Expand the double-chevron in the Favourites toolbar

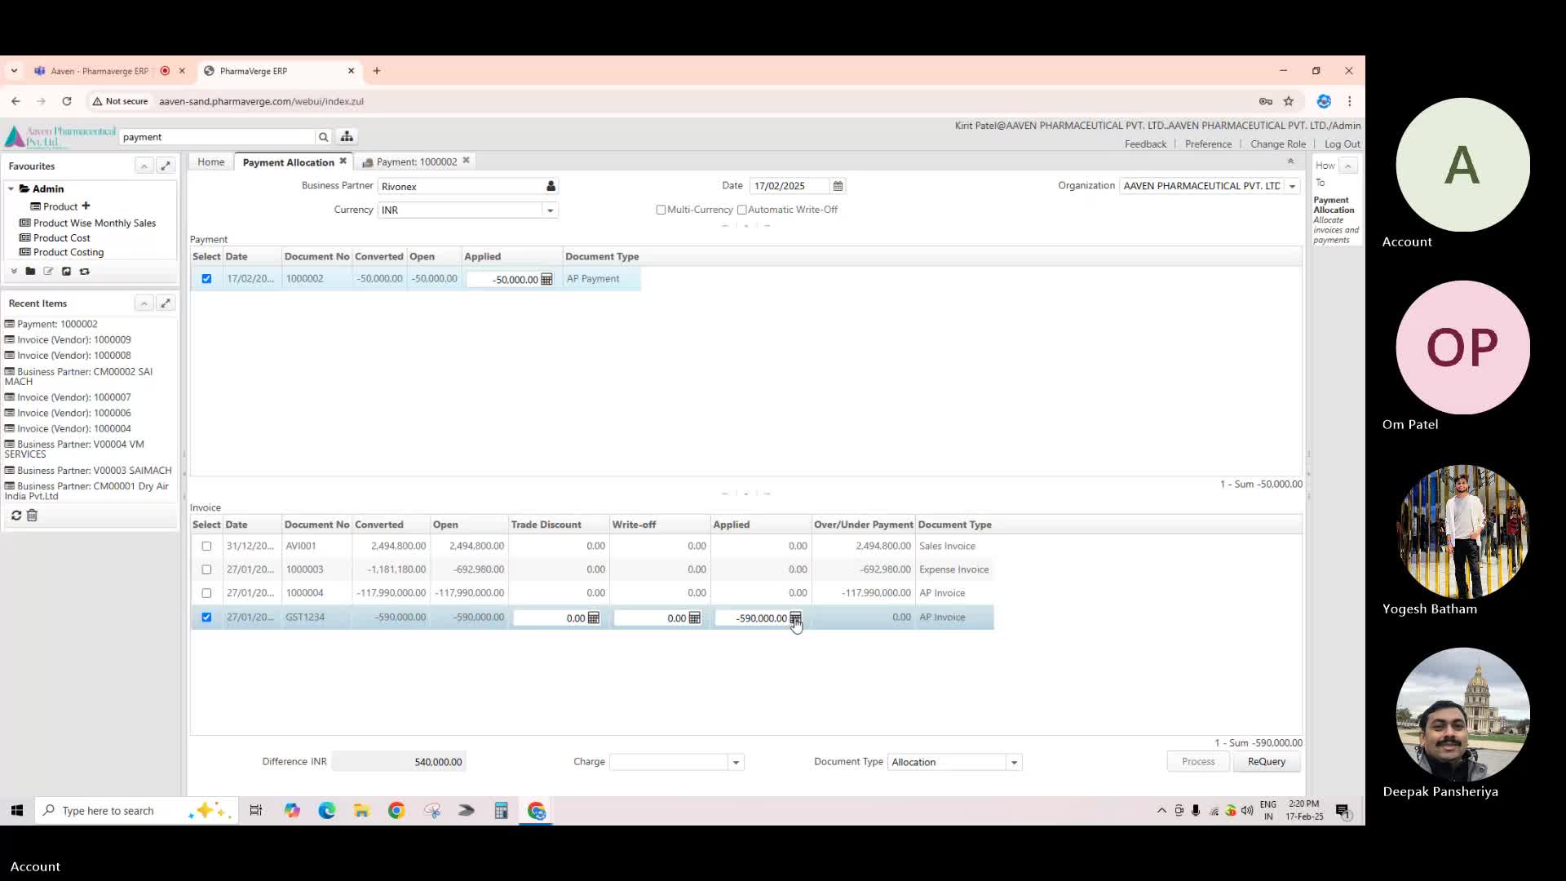coord(14,271)
